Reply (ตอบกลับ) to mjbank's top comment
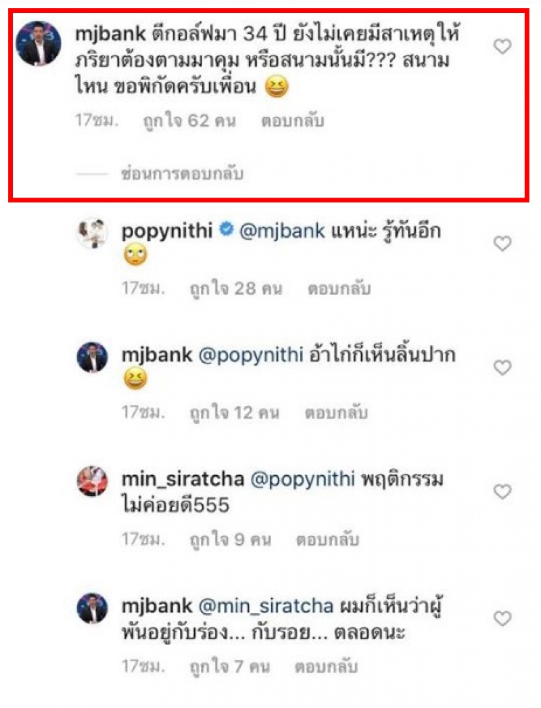This screenshot has width=541, height=708. point(292,121)
